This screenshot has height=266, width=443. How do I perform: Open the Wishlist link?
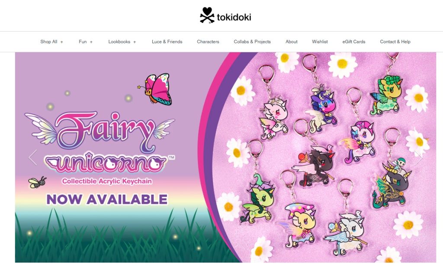[320, 42]
